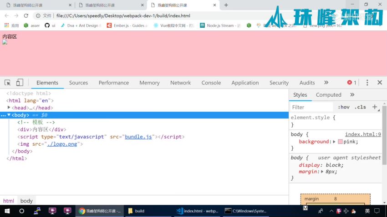Open the Memory tab
This screenshot has width=387, height=217.
pyautogui.click(x=150, y=83)
